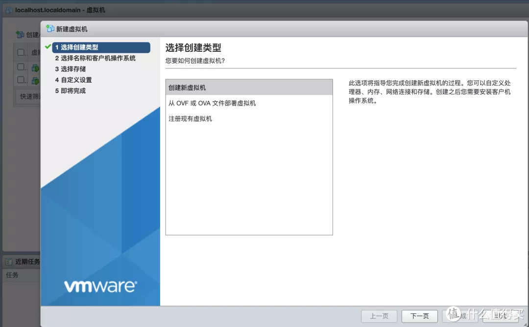This screenshot has width=529, height=327.
Task: Click the 创建 virtual machine toolbar icon
Action: pos(20,35)
